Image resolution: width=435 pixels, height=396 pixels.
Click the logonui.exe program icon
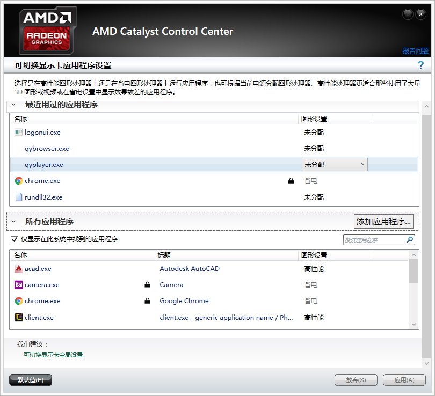point(18,132)
